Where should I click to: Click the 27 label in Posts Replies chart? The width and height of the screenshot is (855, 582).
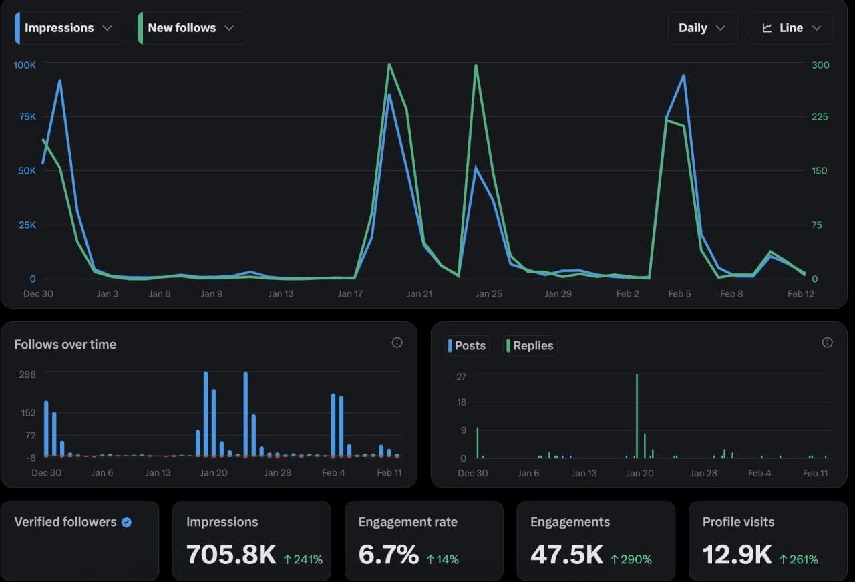coord(461,376)
